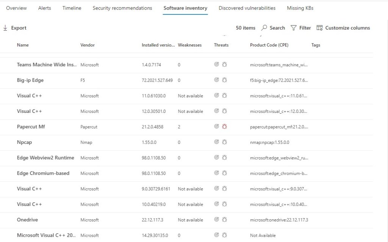Screen dimensions: 388x242
Task: Click the Product Code (CPE) column header
Action: click(269, 45)
